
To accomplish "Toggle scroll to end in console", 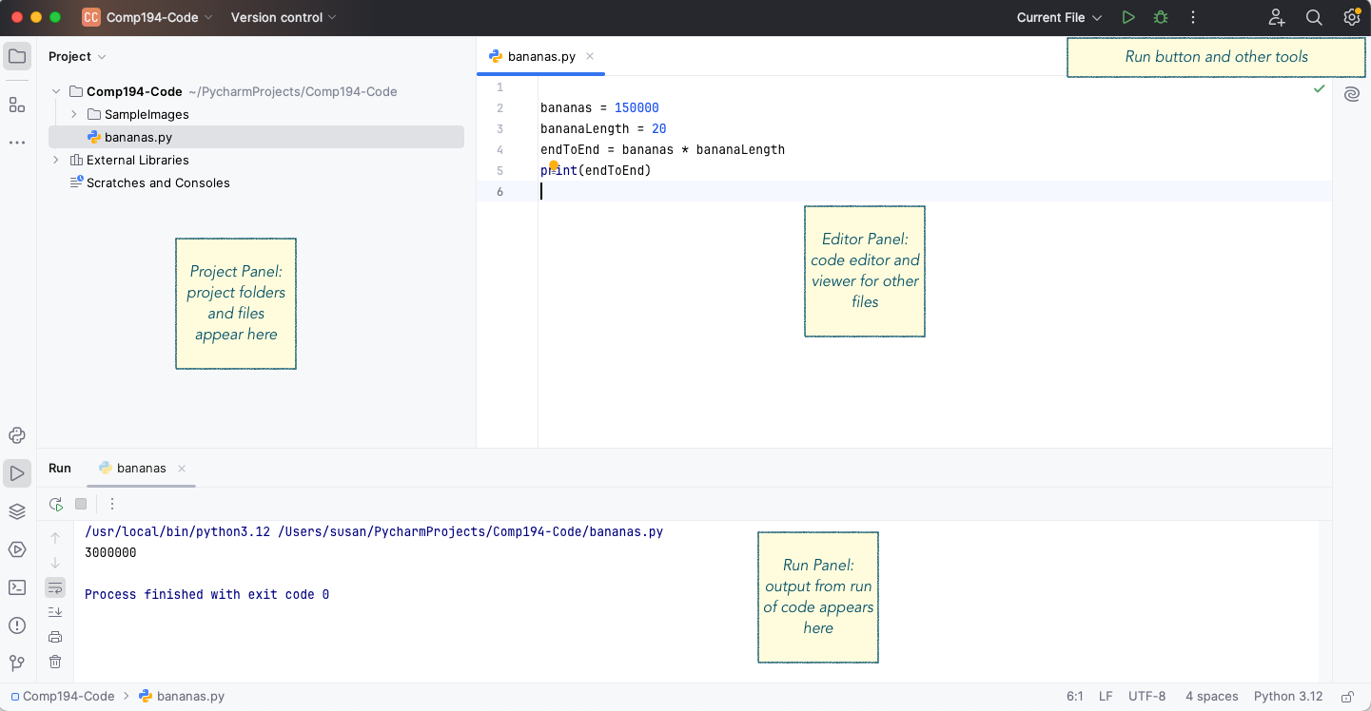I will [55, 612].
